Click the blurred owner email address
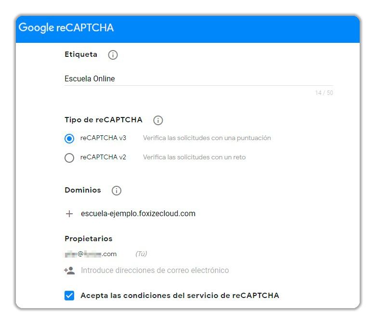The height and width of the screenshot is (324, 377). [x=91, y=254]
